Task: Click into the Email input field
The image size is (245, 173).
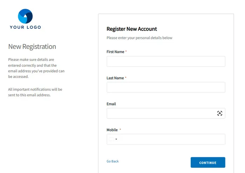Action: pyautogui.click(x=161, y=113)
